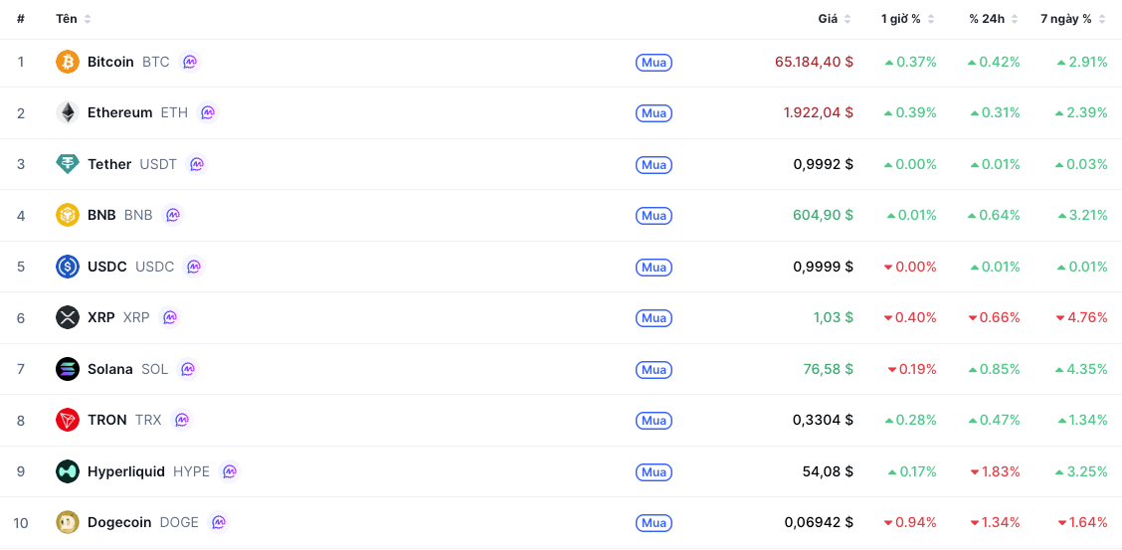Image resolution: width=1122 pixels, height=550 pixels.
Task: Open the Bitcoin name link
Action: [111, 62]
